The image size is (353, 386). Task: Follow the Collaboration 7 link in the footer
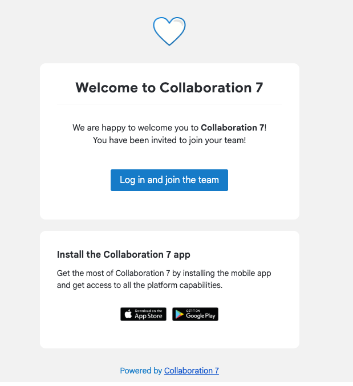click(192, 371)
